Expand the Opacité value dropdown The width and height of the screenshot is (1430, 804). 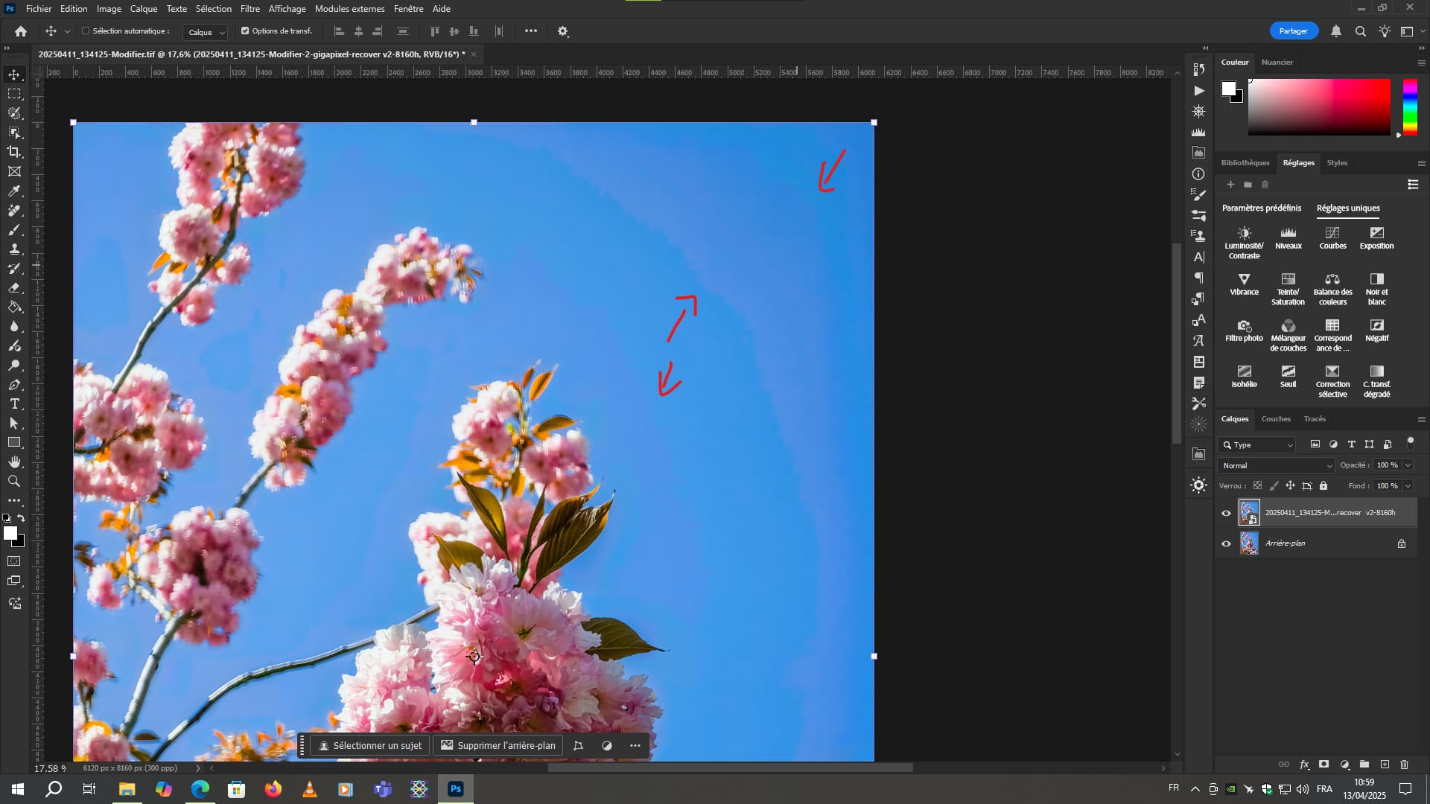1408,465
